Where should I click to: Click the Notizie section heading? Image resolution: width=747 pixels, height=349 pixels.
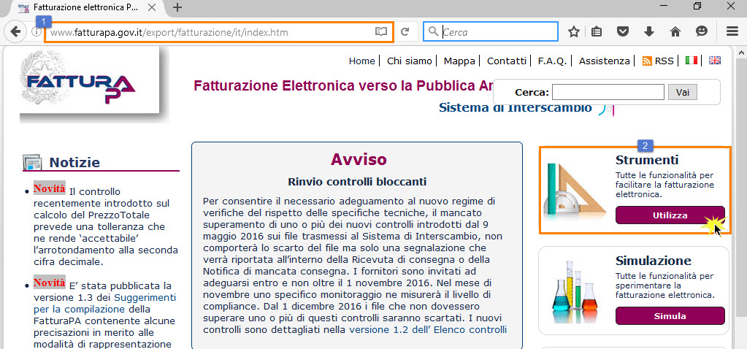pyautogui.click(x=74, y=163)
